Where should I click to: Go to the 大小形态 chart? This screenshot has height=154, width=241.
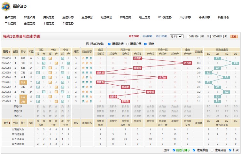point(185,17)
